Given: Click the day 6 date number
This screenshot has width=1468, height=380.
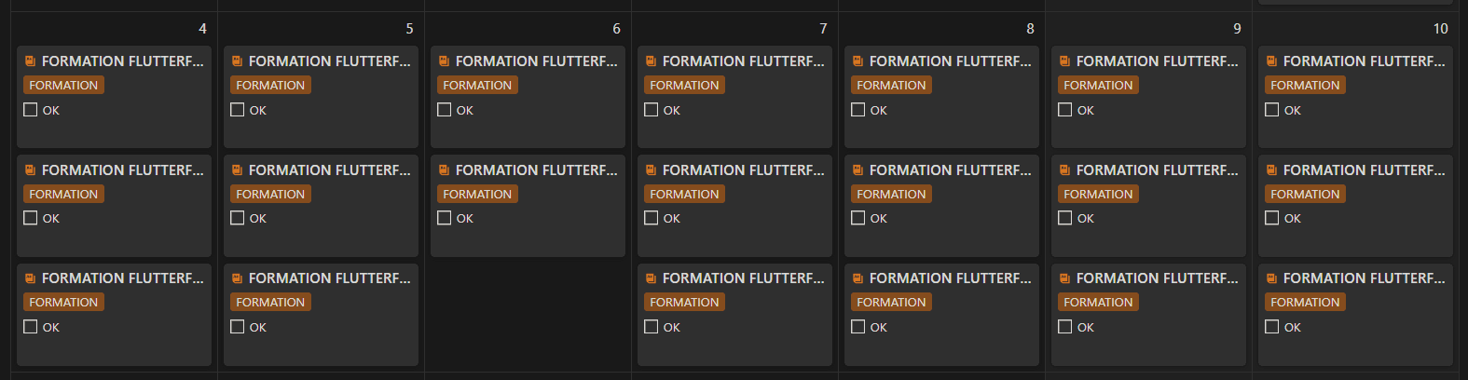Looking at the screenshot, I should tap(616, 29).
